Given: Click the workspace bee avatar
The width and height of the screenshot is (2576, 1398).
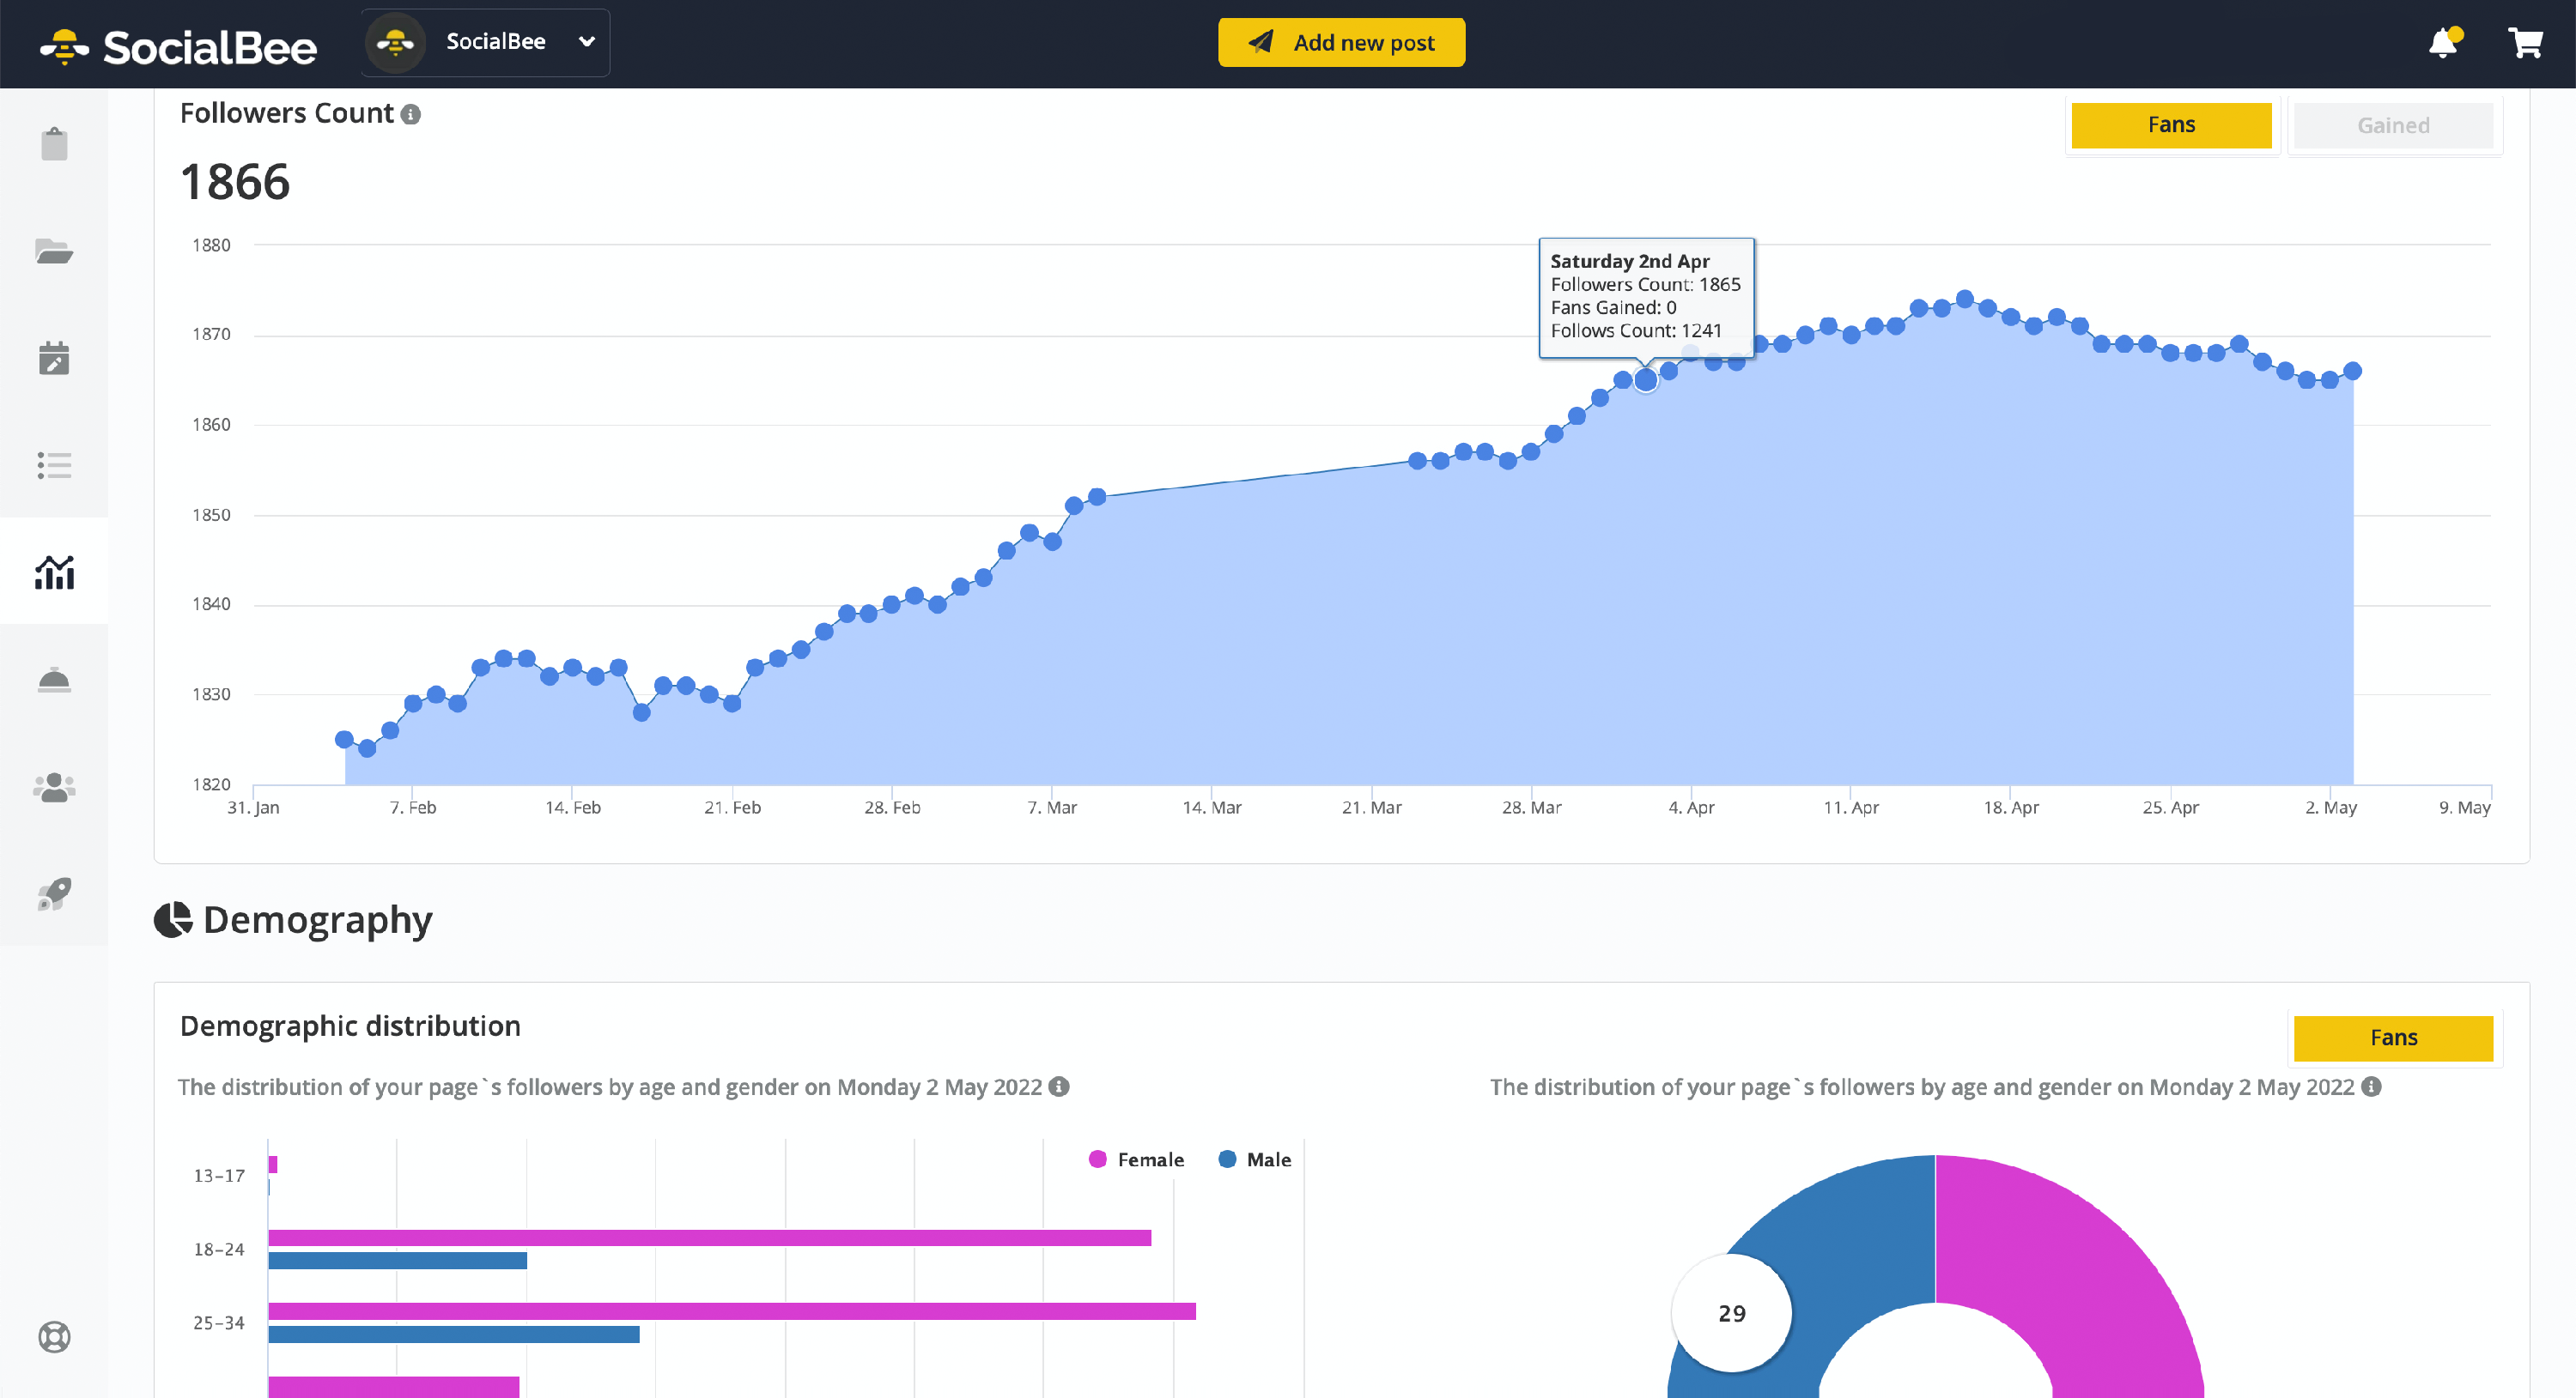Looking at the screenshot, I should tap(396, 42).
